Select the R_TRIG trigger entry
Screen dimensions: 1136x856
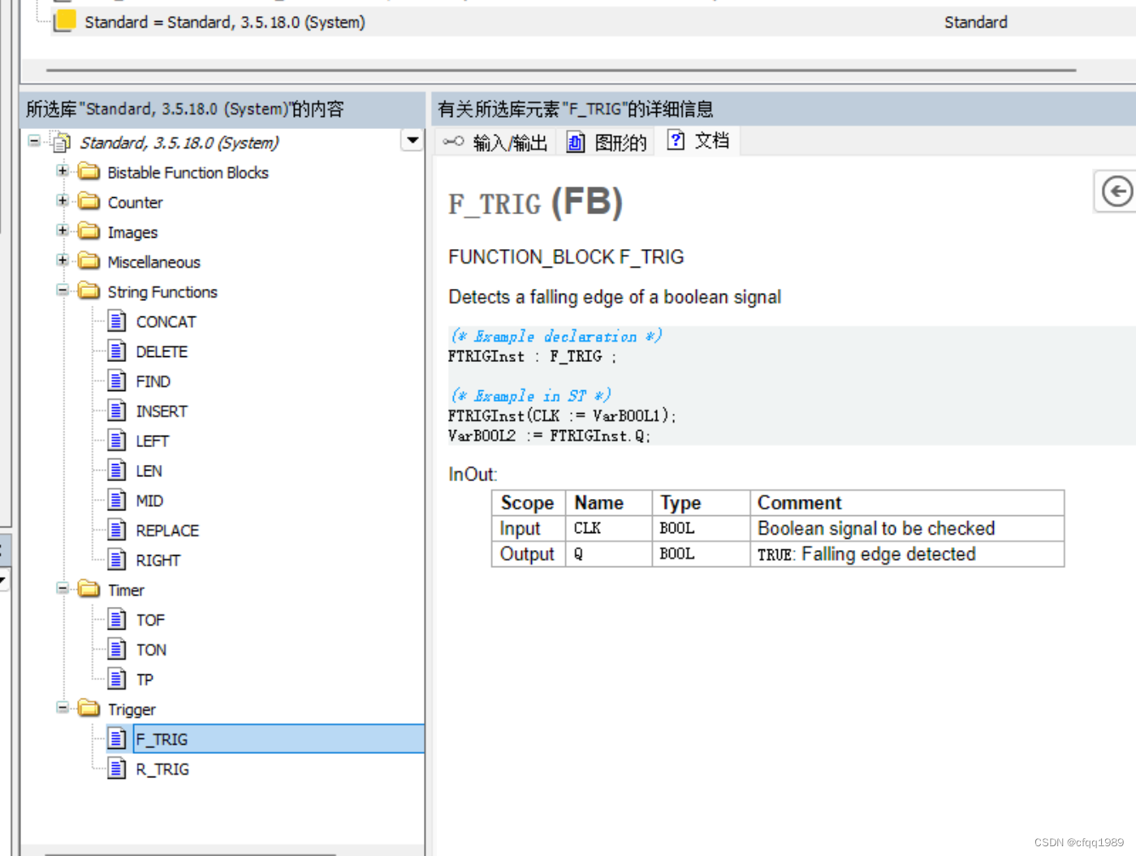pyautogui.click(x=162, y=770)
